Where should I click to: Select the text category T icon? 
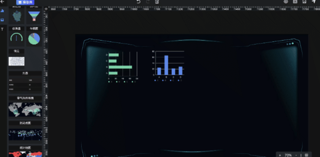(2, 29)
